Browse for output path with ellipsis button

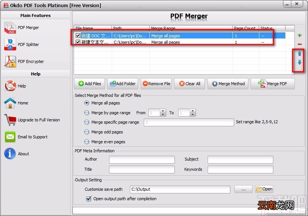click(243, 189)
